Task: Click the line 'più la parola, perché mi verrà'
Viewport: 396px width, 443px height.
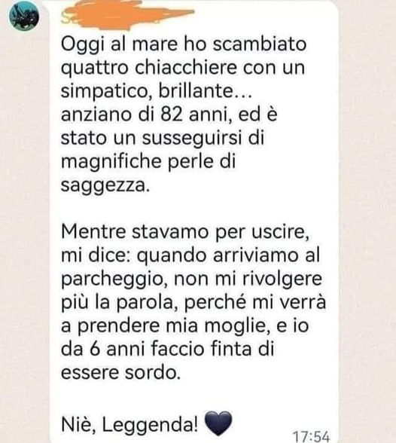Action: point(193,303)
